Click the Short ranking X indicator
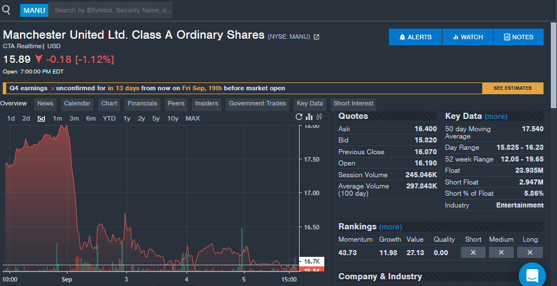 [473, 252]
